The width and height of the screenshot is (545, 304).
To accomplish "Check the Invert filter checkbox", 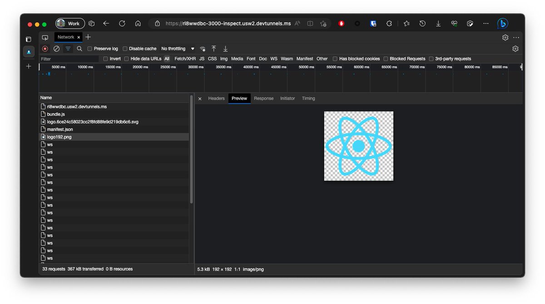I will point(106,59).
